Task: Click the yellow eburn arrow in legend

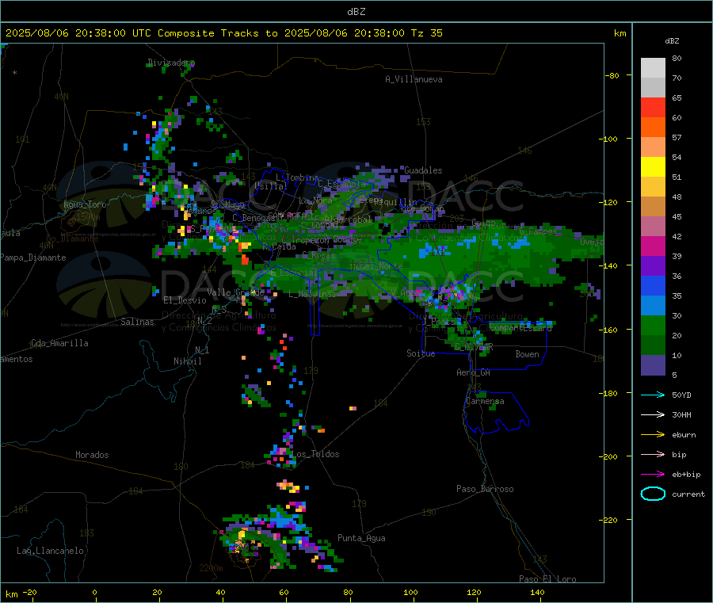Action: (x=653, y=435)
